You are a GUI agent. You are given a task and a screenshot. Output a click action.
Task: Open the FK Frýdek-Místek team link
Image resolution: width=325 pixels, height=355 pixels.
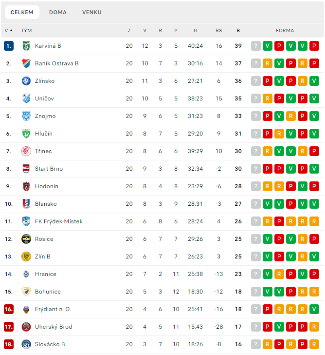click(59, 221)
